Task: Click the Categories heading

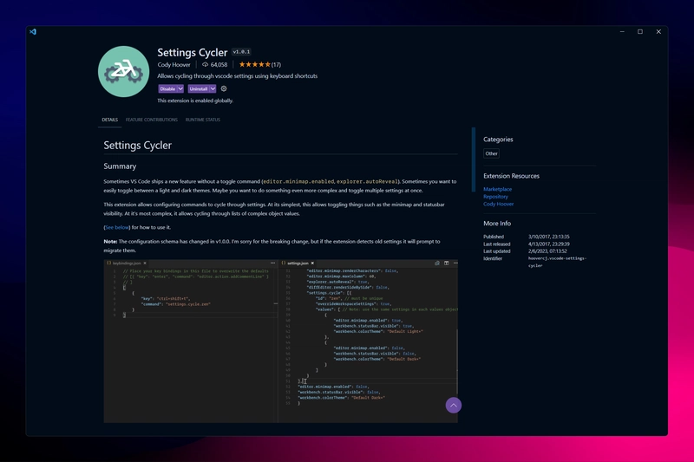Action: [498, 140]
